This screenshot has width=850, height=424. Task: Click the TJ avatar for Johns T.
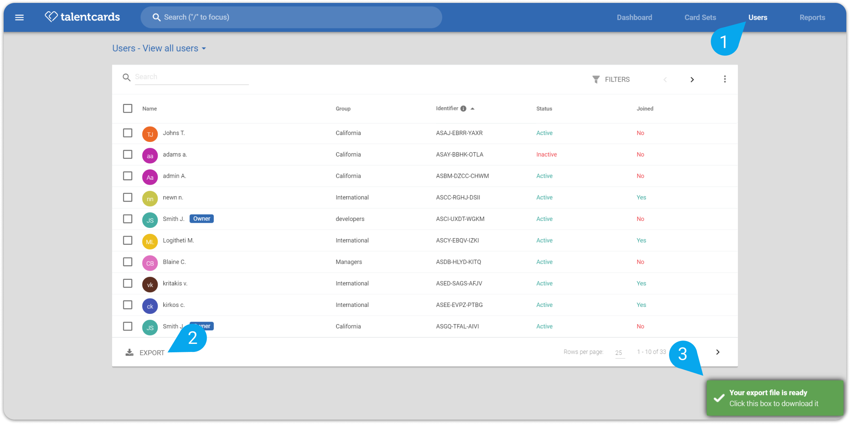150,134
